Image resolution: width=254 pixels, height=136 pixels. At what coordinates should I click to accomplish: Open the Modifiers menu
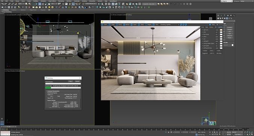(36, 1)
